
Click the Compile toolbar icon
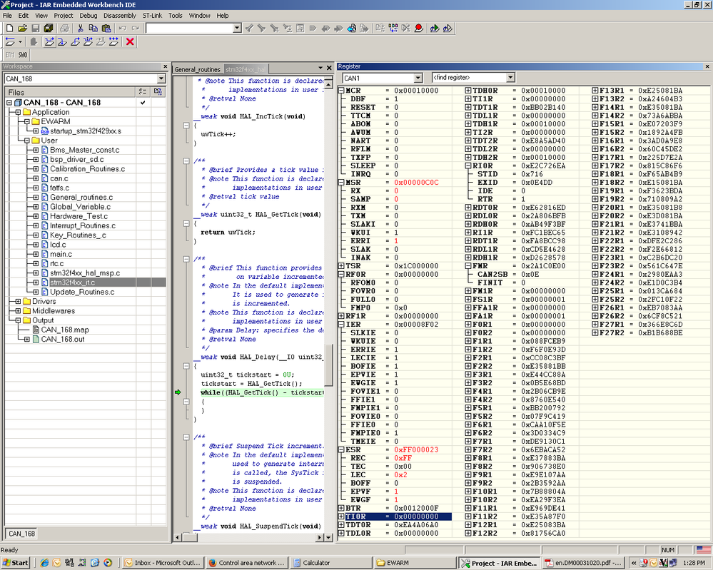(x=380, y=29)
